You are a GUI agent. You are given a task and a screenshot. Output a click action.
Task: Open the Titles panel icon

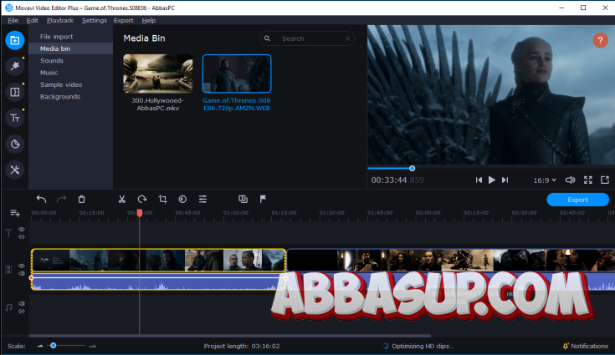pyautogui.click(x=15, y=118)
